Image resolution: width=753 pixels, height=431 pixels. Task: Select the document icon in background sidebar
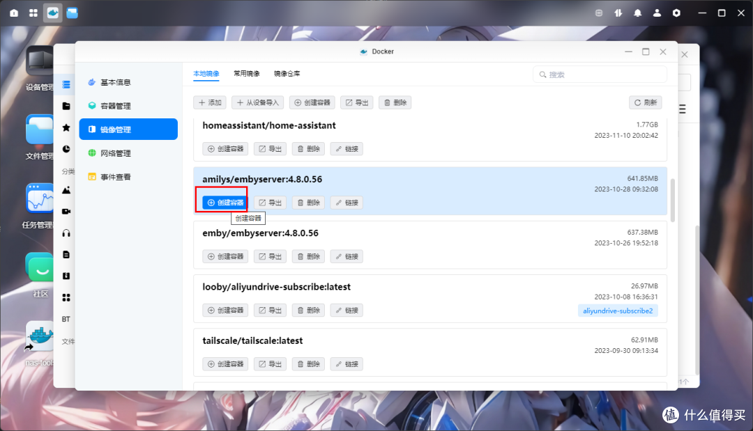(x=66, y=255)
